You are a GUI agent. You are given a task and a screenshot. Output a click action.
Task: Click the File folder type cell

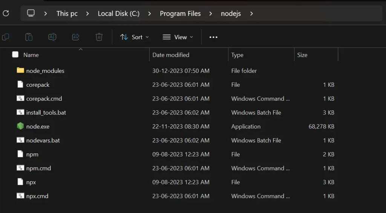pyautogui.click(x=244, y=71)
